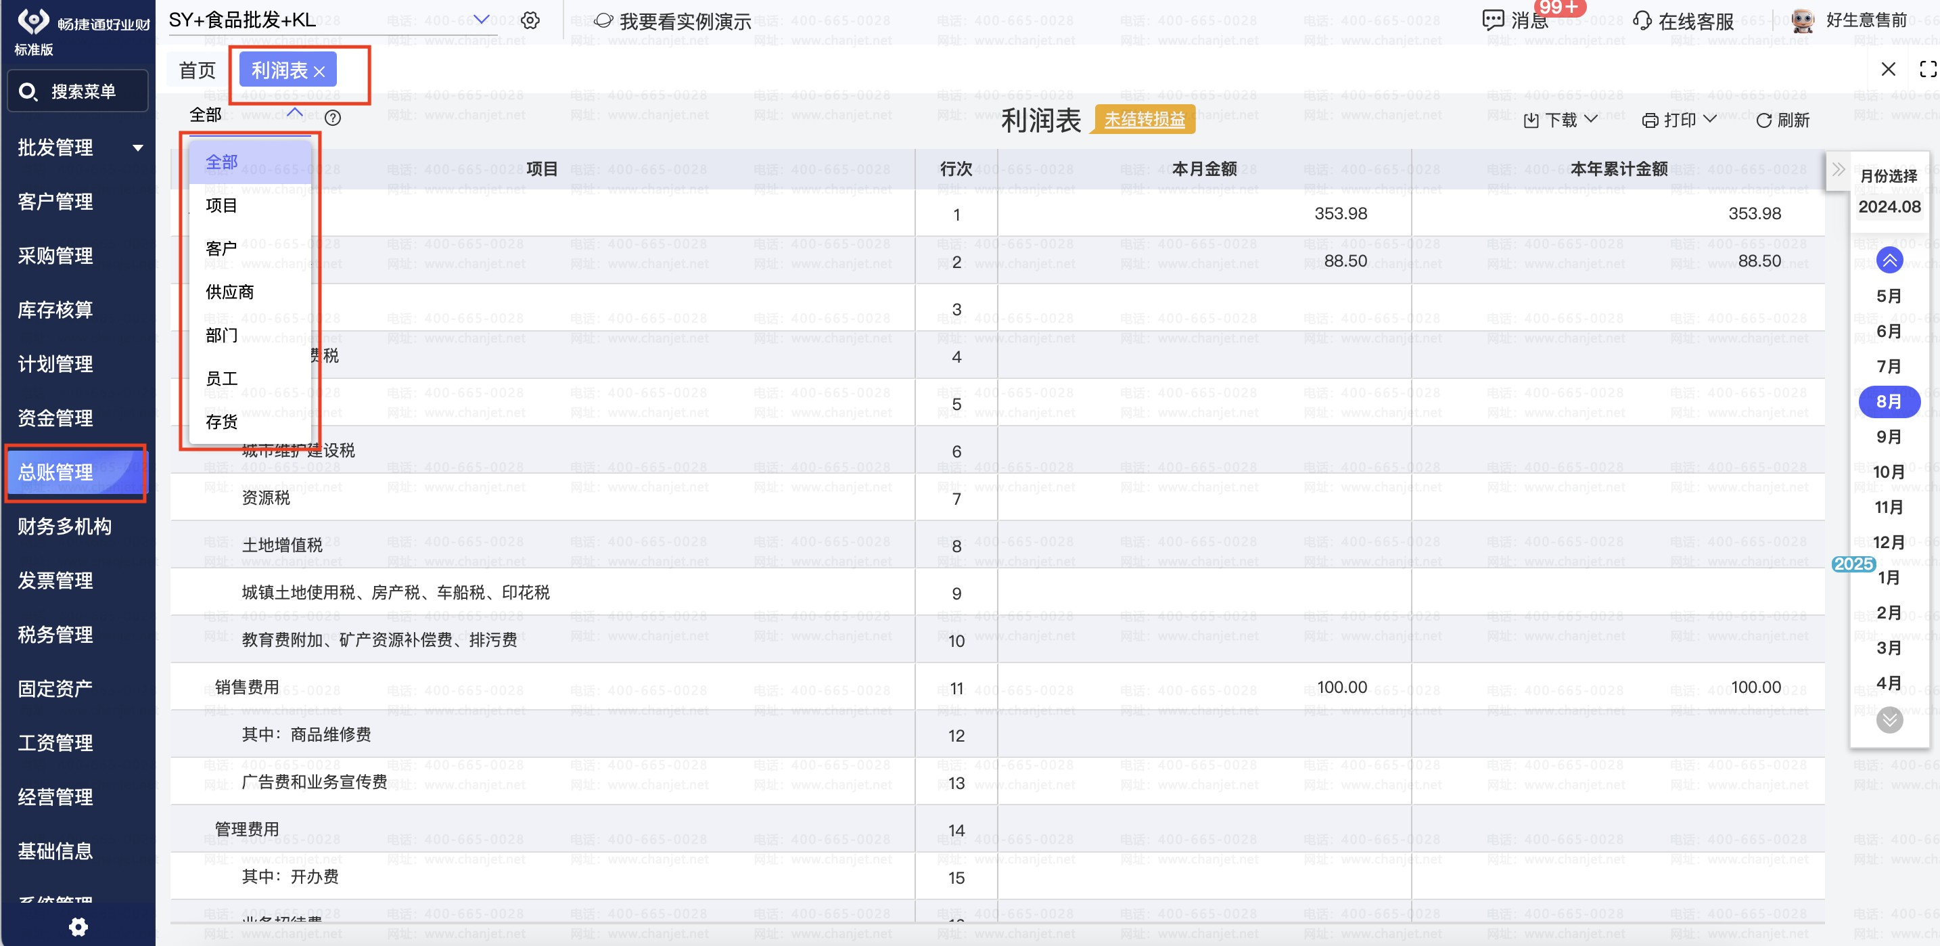Click the help question mark icon
The width and height of the screenshot is (1940, 946).
(332, 118)
